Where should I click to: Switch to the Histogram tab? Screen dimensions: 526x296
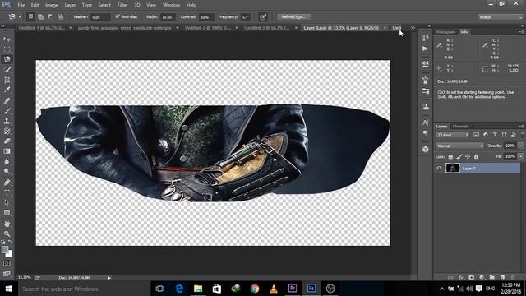pyautogui.click(x=445, y=32)
